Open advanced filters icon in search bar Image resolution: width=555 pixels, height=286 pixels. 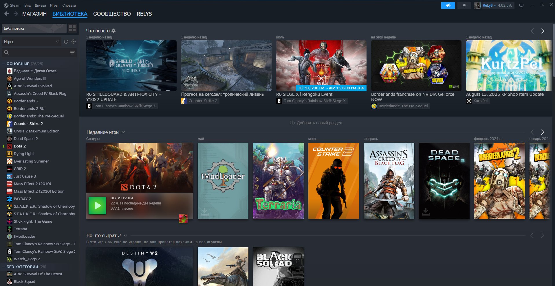[x=72, y=52]
